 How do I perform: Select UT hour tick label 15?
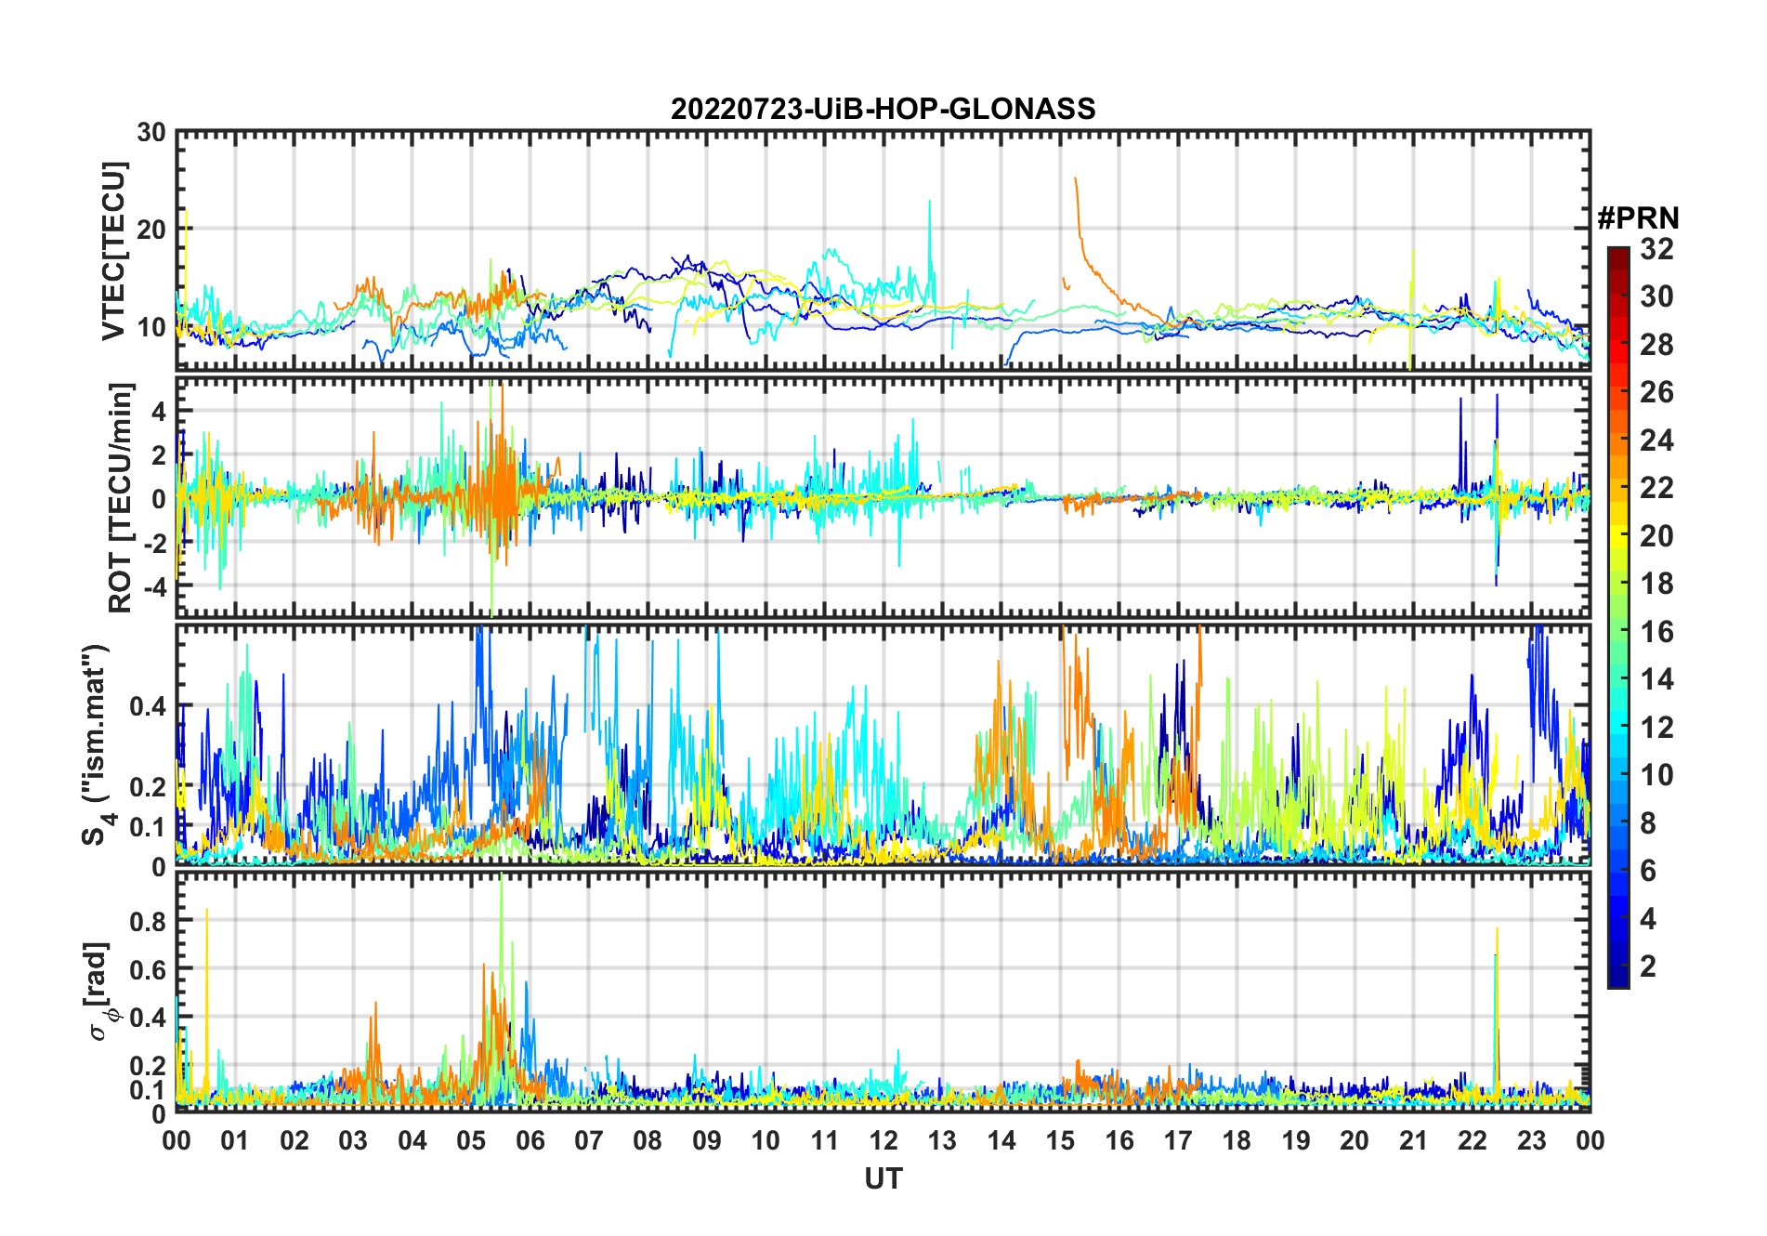(1060, 1140)
